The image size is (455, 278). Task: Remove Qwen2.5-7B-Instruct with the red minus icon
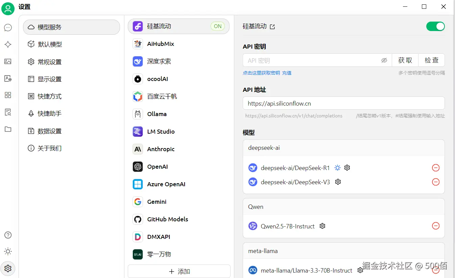pyautogui.click(x=435, y=226)
